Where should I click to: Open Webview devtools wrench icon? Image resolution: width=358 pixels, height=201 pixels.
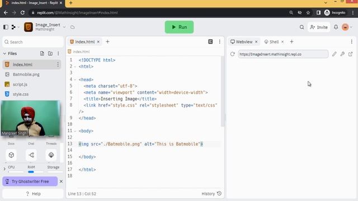(x=342, y=54)
